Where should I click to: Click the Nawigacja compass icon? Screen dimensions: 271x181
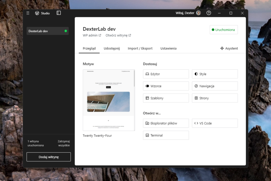(196, 86)
